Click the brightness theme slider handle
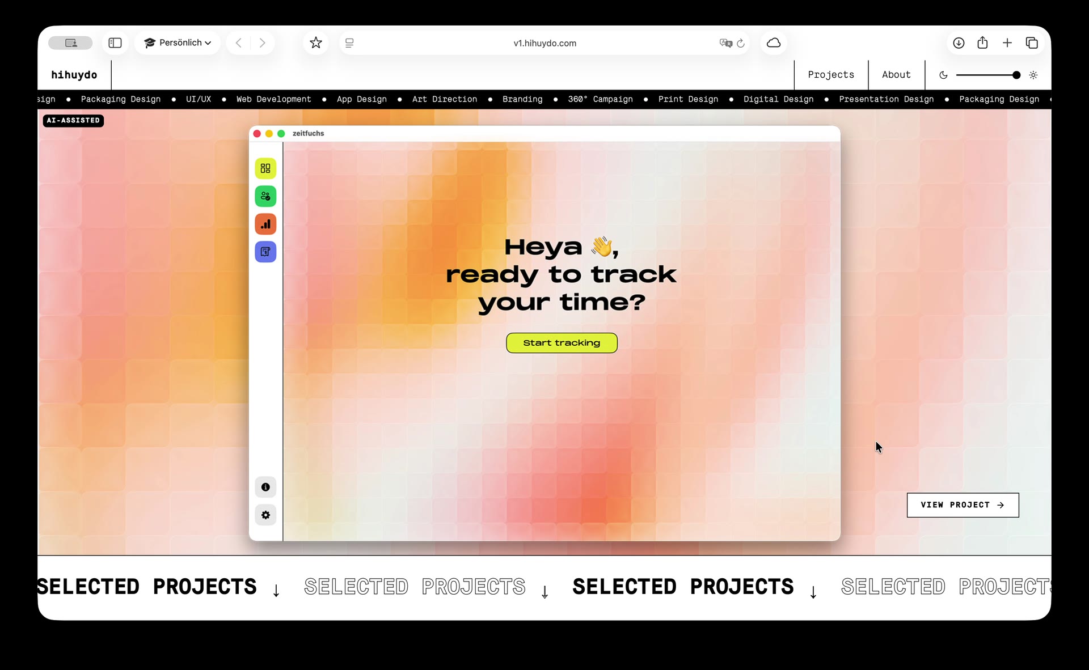The height and width of the screenshot is (670, 1089). pos(1016,75)
